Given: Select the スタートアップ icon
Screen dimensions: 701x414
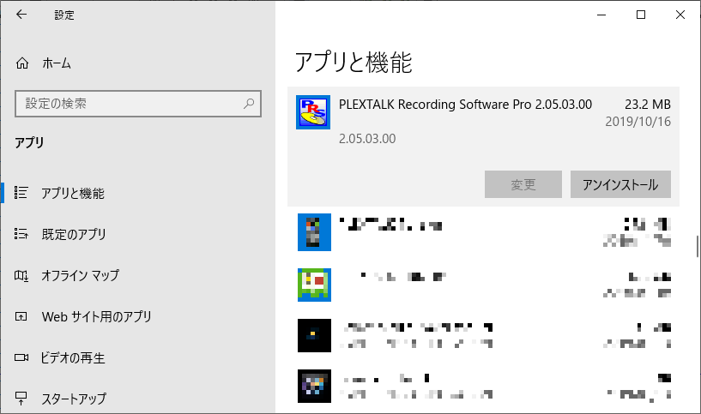Looking at the screenshot, I should (21, 398).
